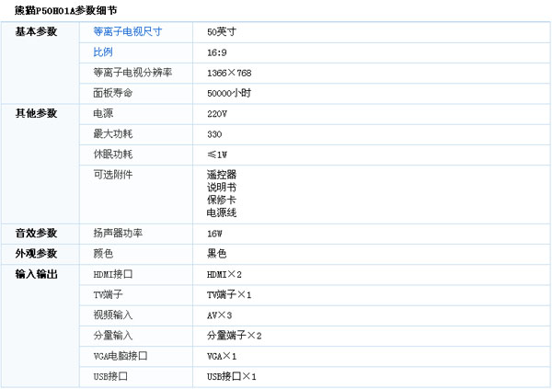Screen dimensions: 552x389
Task: Select the 基本参数 section header
Action: (x=36, y=31)
